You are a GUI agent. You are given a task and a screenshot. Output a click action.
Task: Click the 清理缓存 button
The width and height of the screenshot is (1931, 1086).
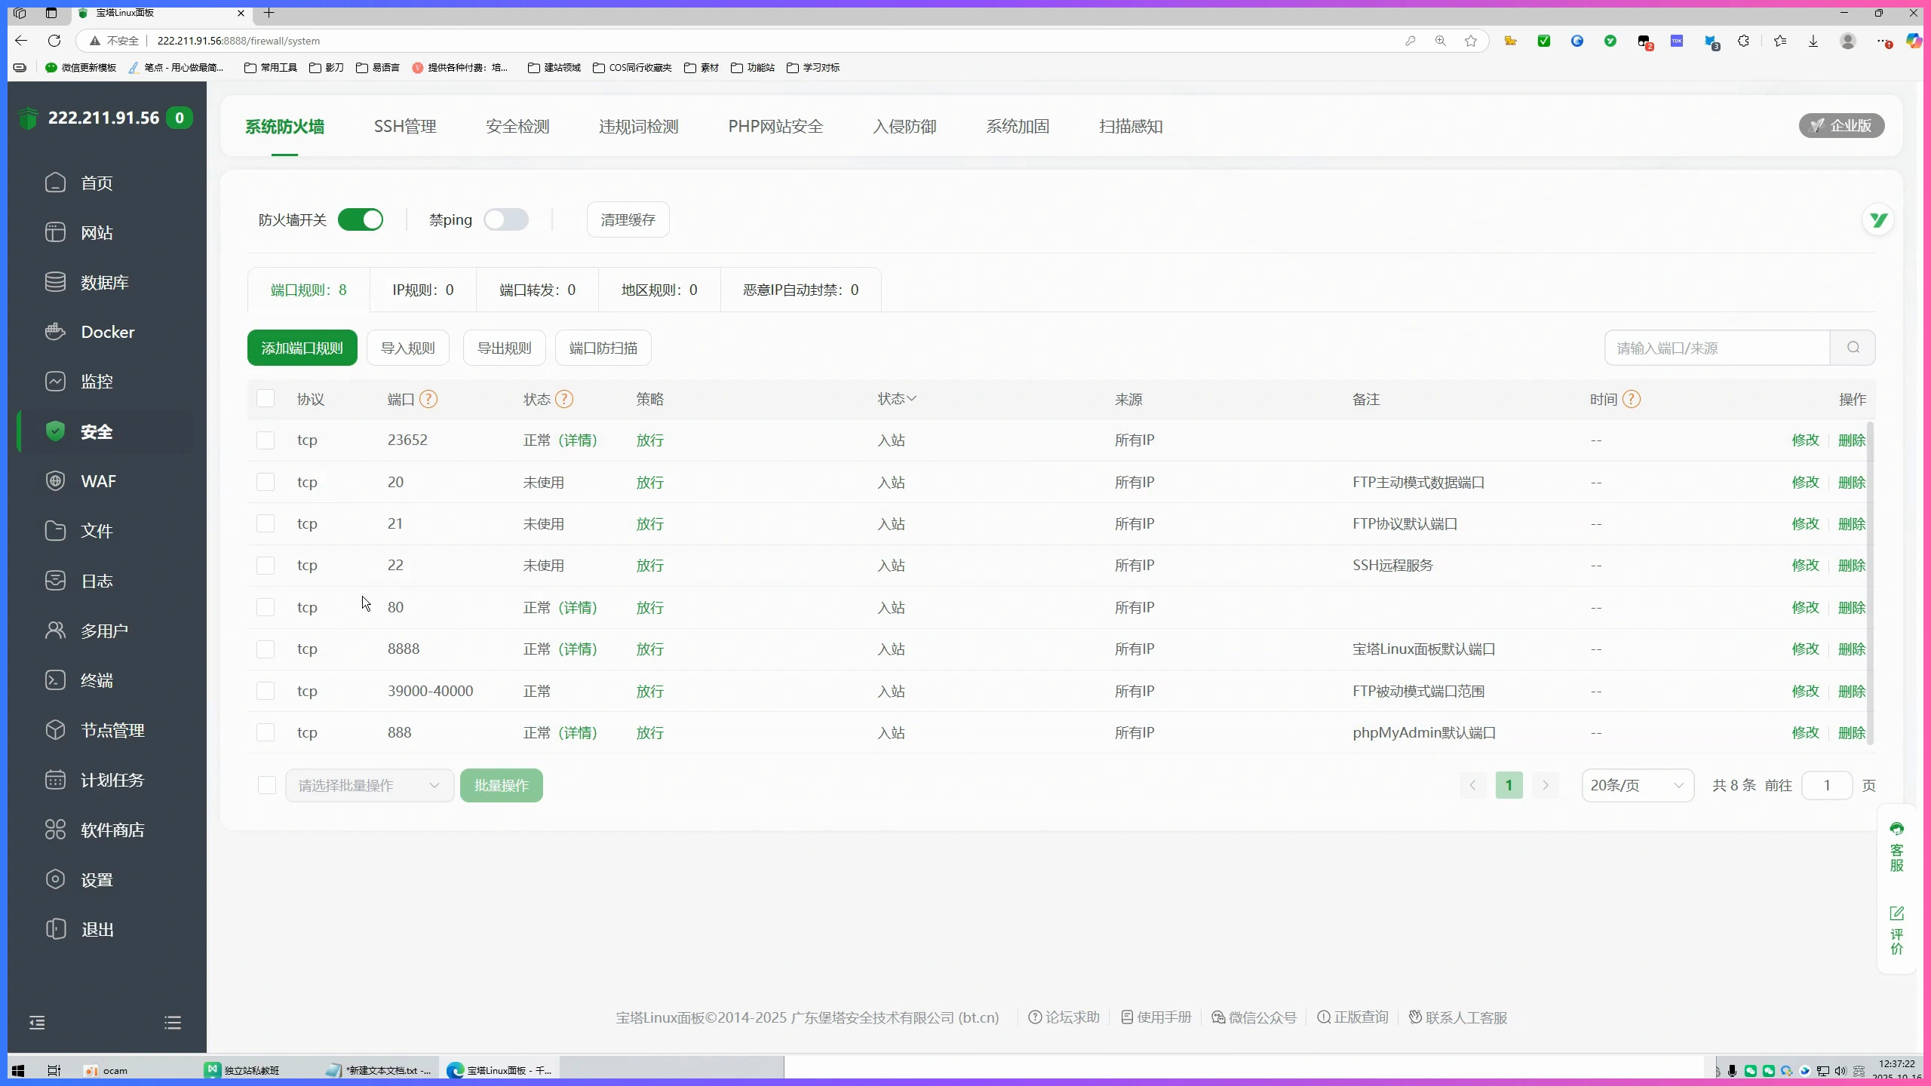(628, 219)
